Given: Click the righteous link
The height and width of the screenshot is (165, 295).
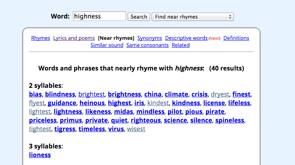Looking at the screenshot, I should (x=146, y=120).
